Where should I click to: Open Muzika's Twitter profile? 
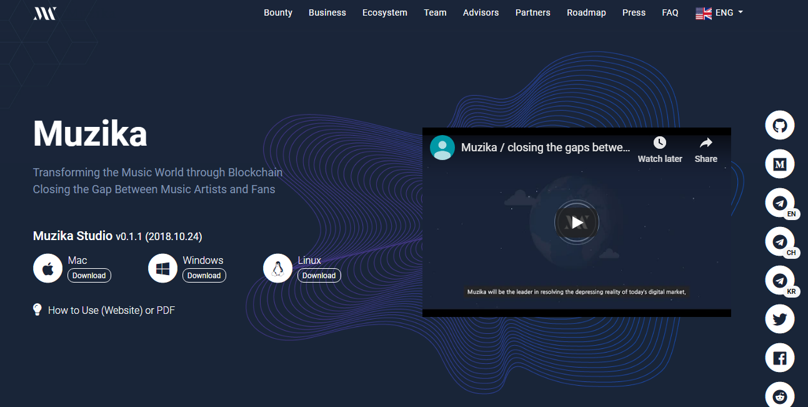[779, 319]
